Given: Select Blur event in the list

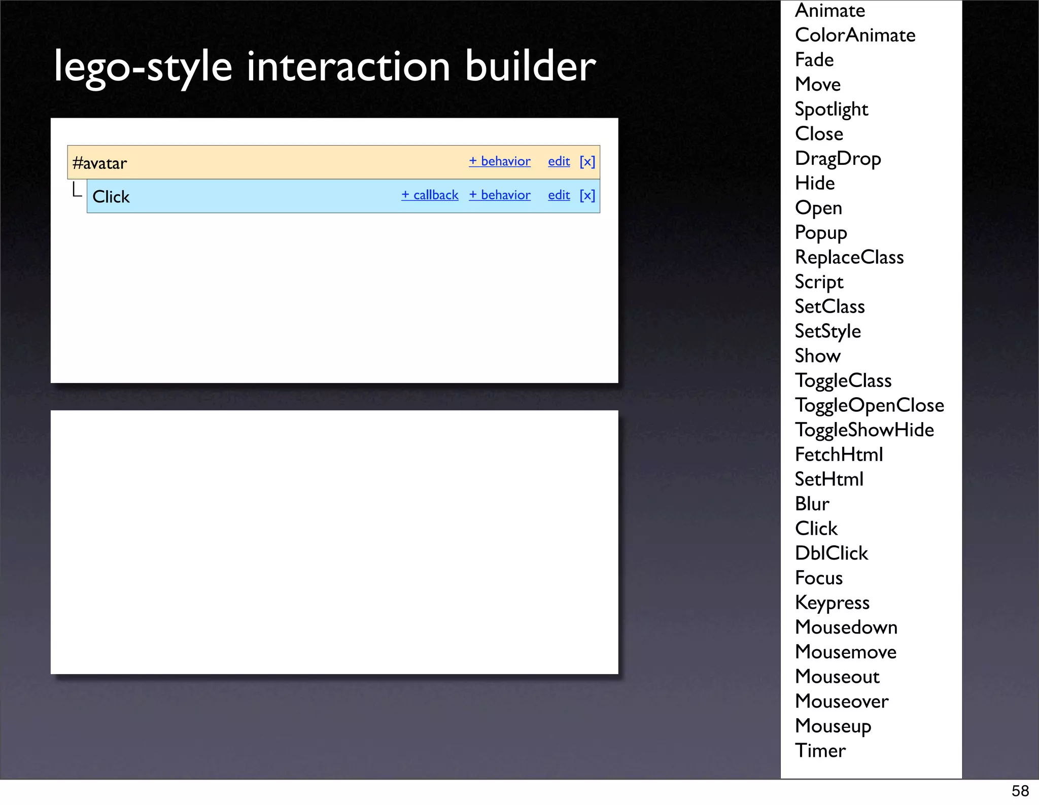Looking at the screenshot, I should click(812, 504).
